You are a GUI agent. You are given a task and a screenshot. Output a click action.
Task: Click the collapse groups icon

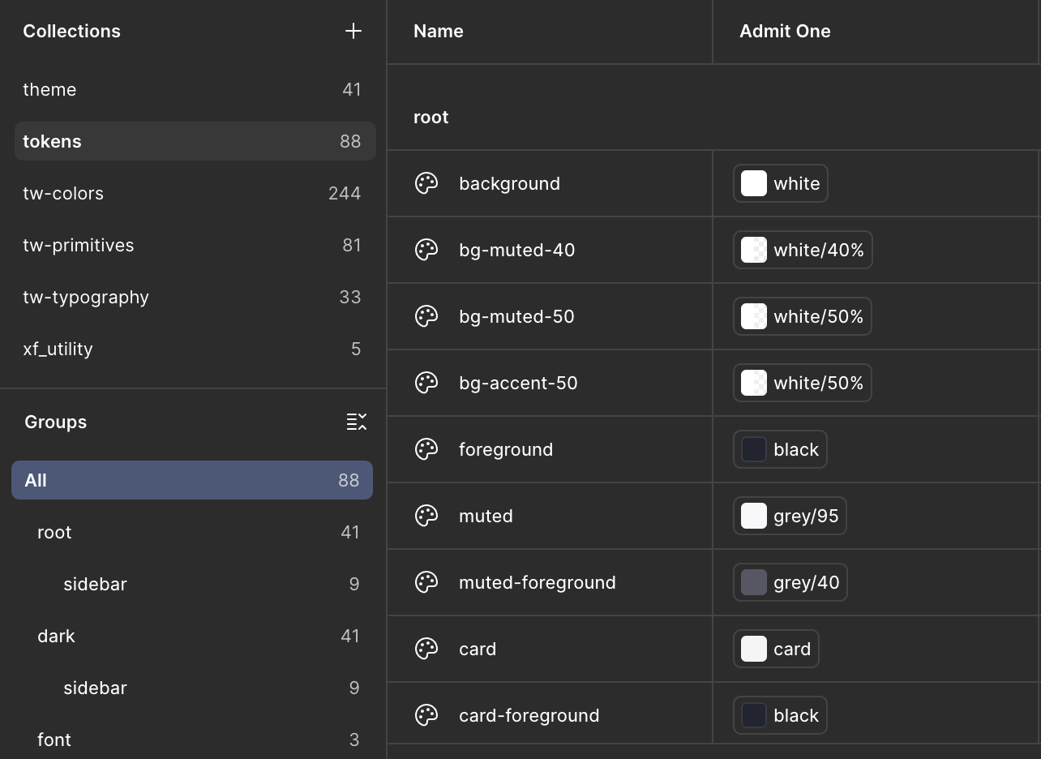[x=357, y=422]
